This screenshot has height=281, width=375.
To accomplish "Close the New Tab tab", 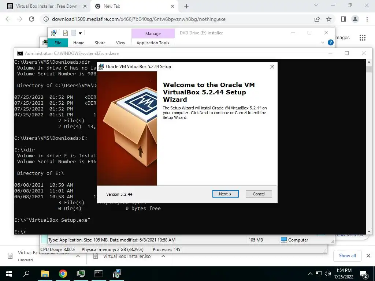I will pyautogui.click(x=172, y=7).
